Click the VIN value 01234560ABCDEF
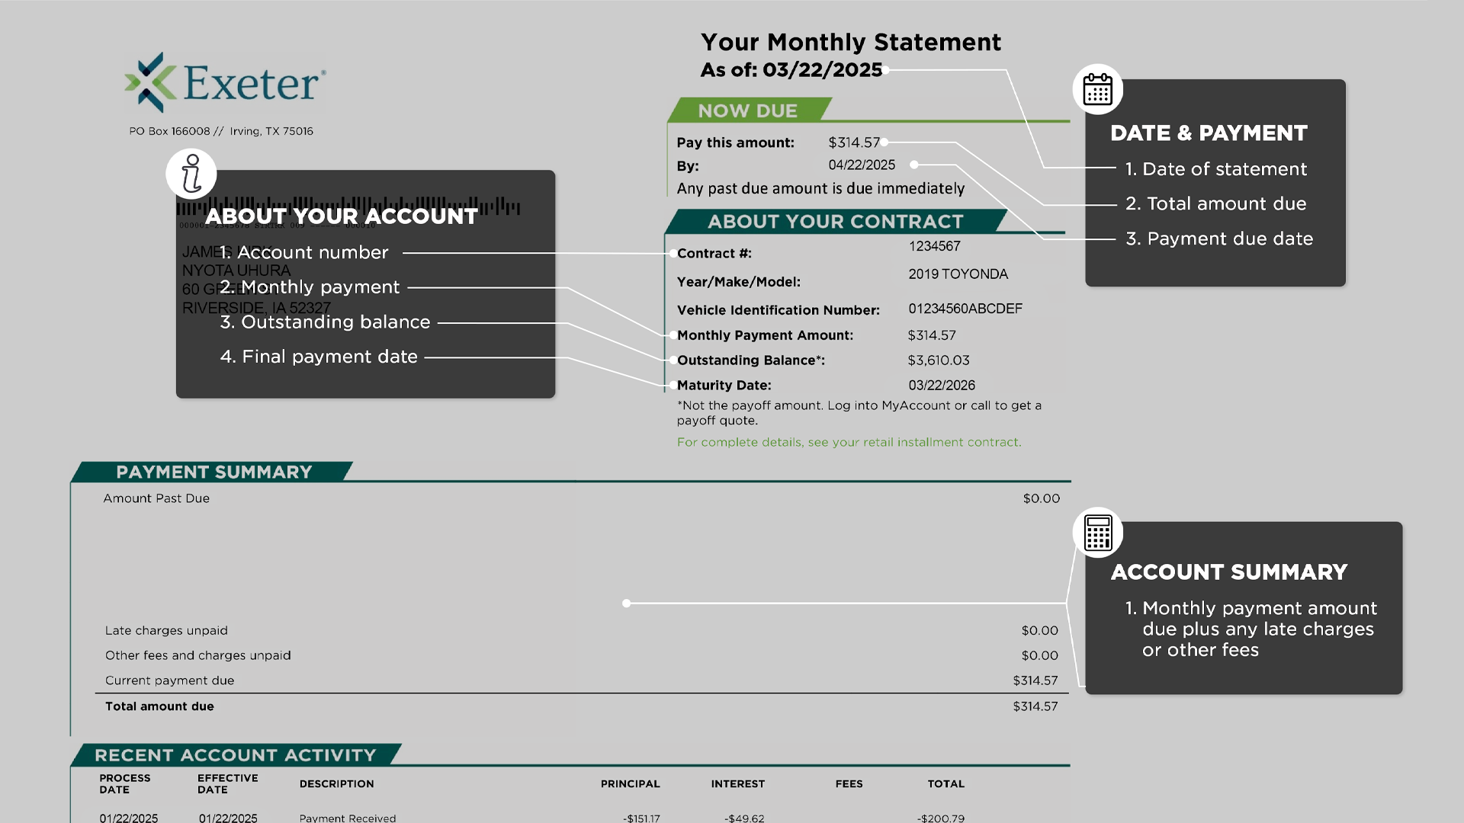Screen dimensions: 1464x823 (x=965, y=309)
